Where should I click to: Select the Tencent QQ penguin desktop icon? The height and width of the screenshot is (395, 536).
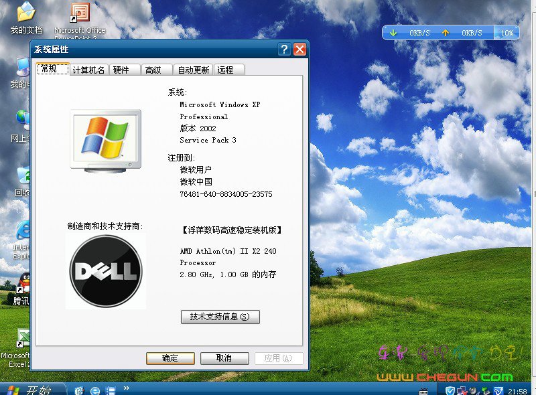click(x=23, y=289)
